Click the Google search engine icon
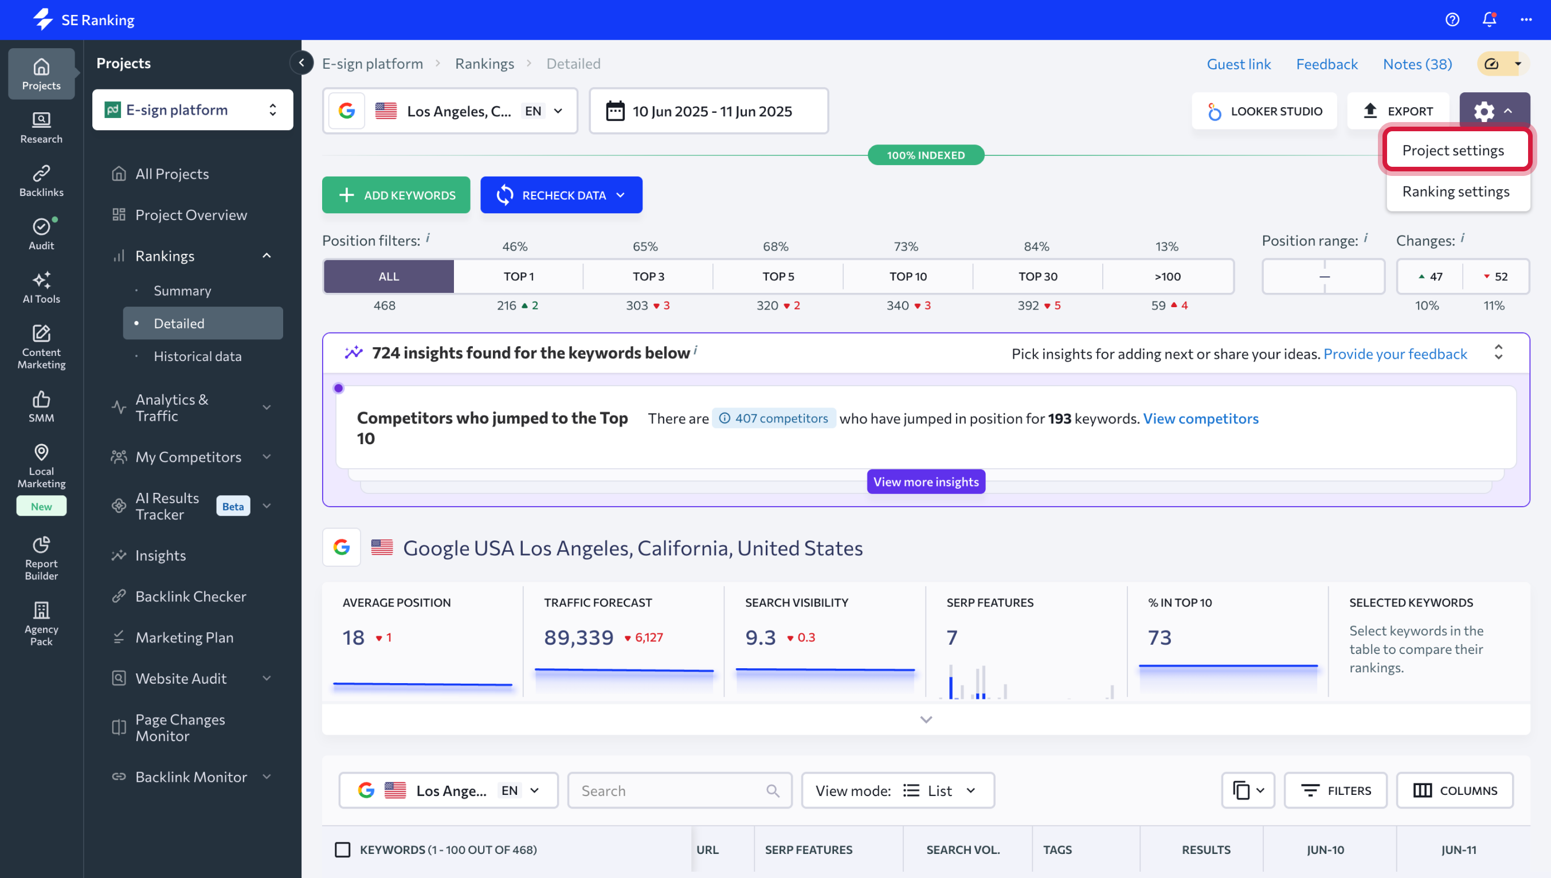The width and height of the screenshot is (1551, 878). (x=347, y=111)
